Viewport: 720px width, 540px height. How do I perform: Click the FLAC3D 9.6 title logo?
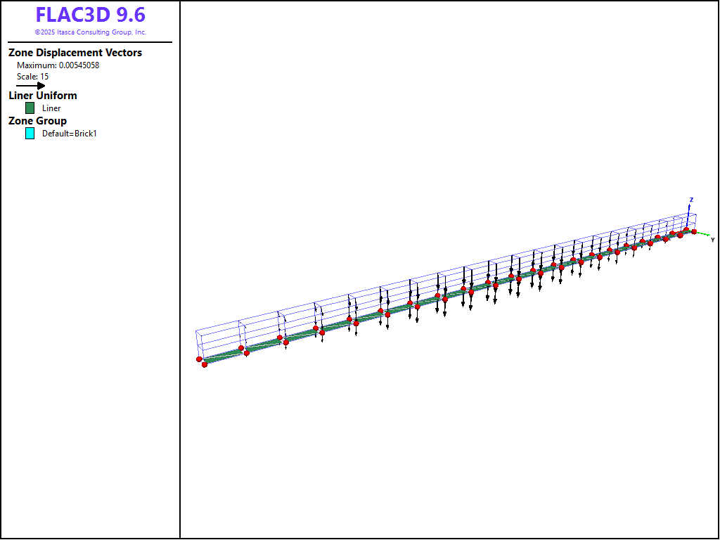click(x=90, y=15)
